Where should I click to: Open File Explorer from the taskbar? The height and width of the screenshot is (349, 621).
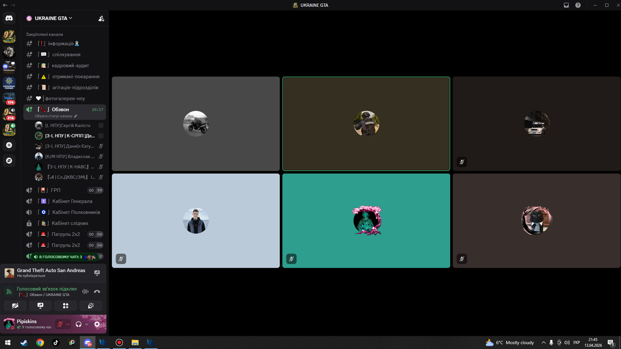135,342
